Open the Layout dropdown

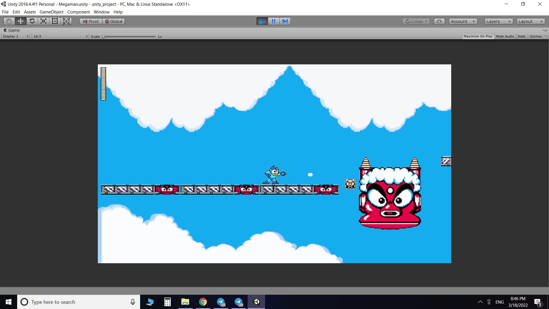(x=531, y=21)
